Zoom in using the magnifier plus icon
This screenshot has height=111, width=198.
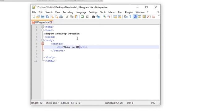point(104,17)
